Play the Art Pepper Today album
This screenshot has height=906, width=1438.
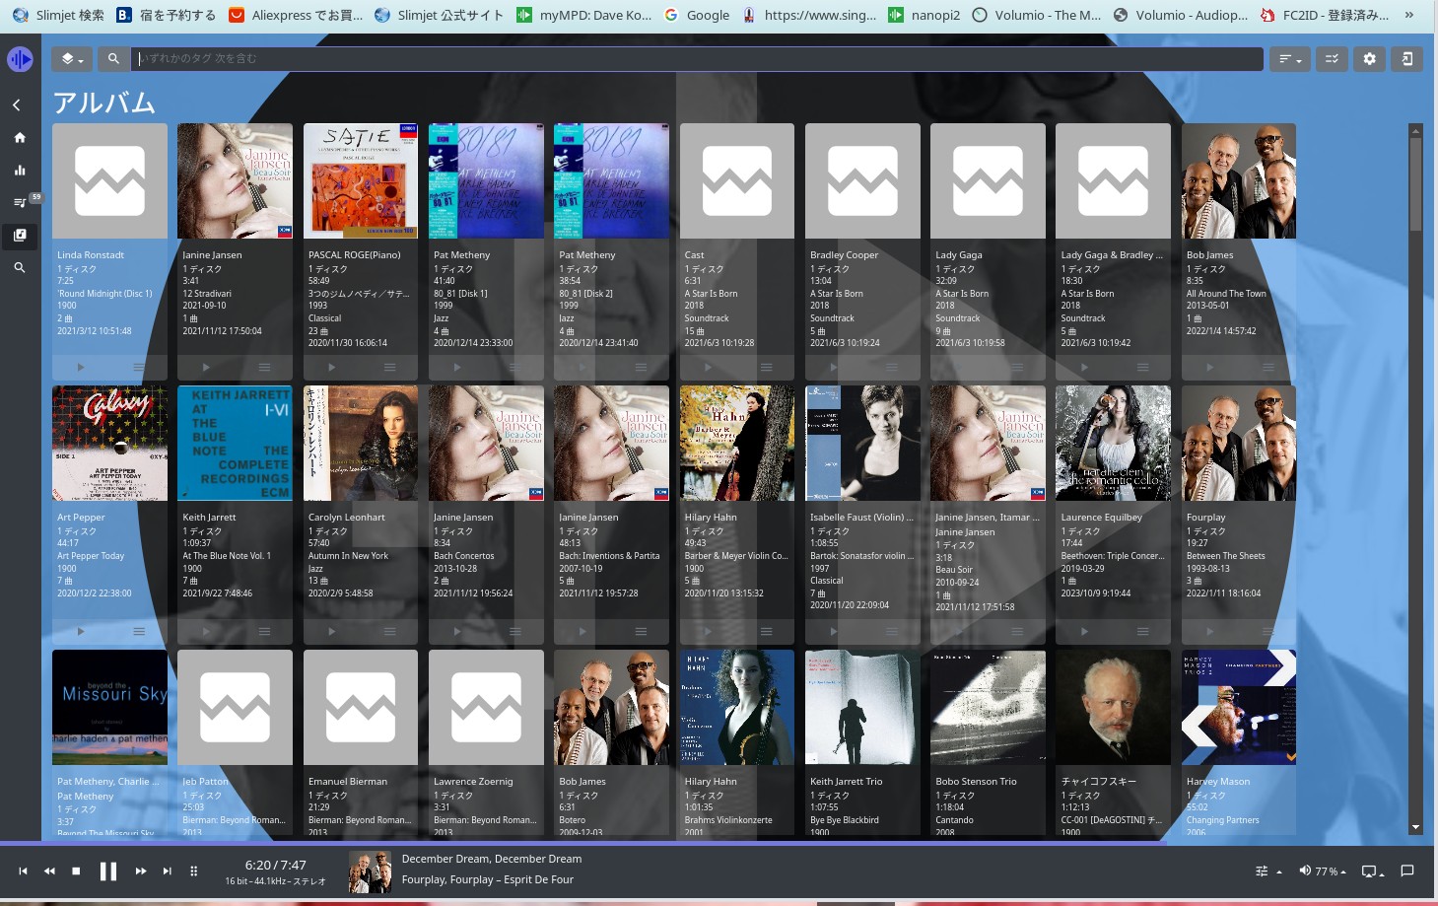(81, 631)
